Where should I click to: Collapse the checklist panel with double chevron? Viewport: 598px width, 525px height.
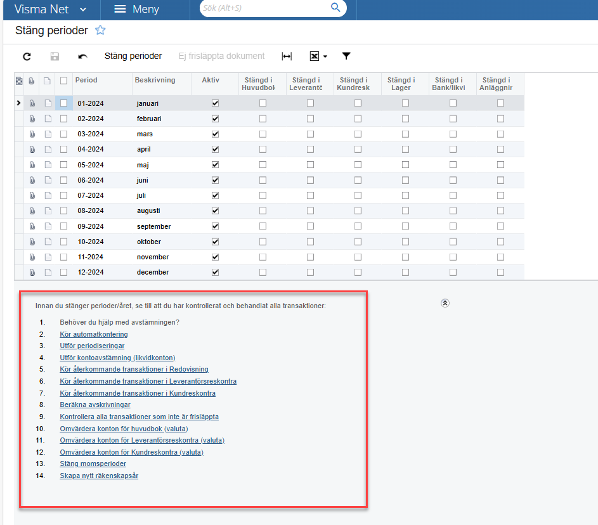(445, 303)
